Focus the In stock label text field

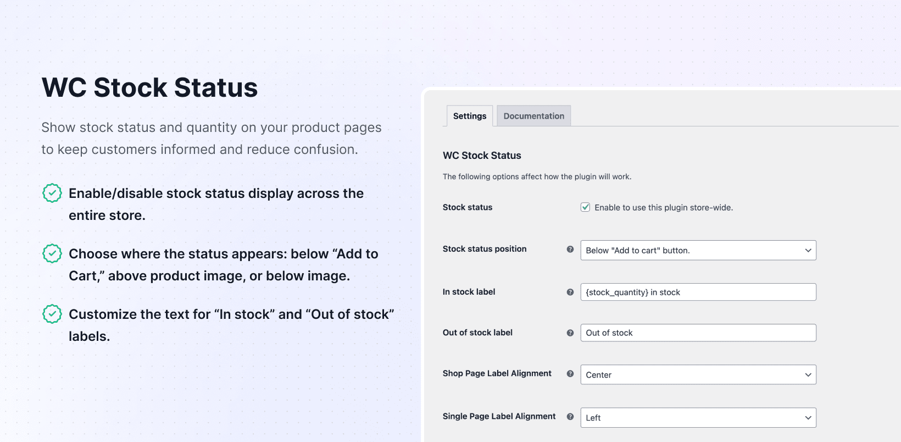click(698, 292)
